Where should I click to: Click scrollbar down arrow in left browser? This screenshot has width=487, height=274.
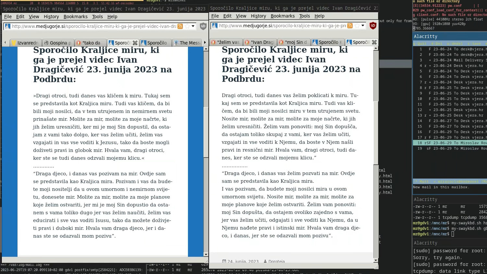point(206,255)
